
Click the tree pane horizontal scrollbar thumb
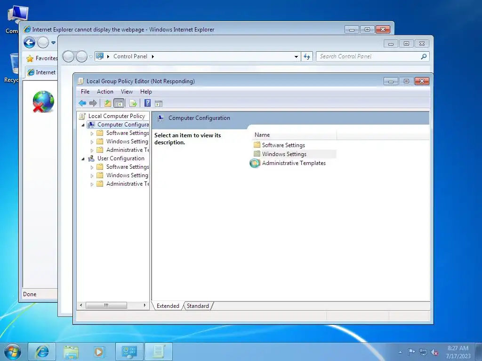[106, 305]
